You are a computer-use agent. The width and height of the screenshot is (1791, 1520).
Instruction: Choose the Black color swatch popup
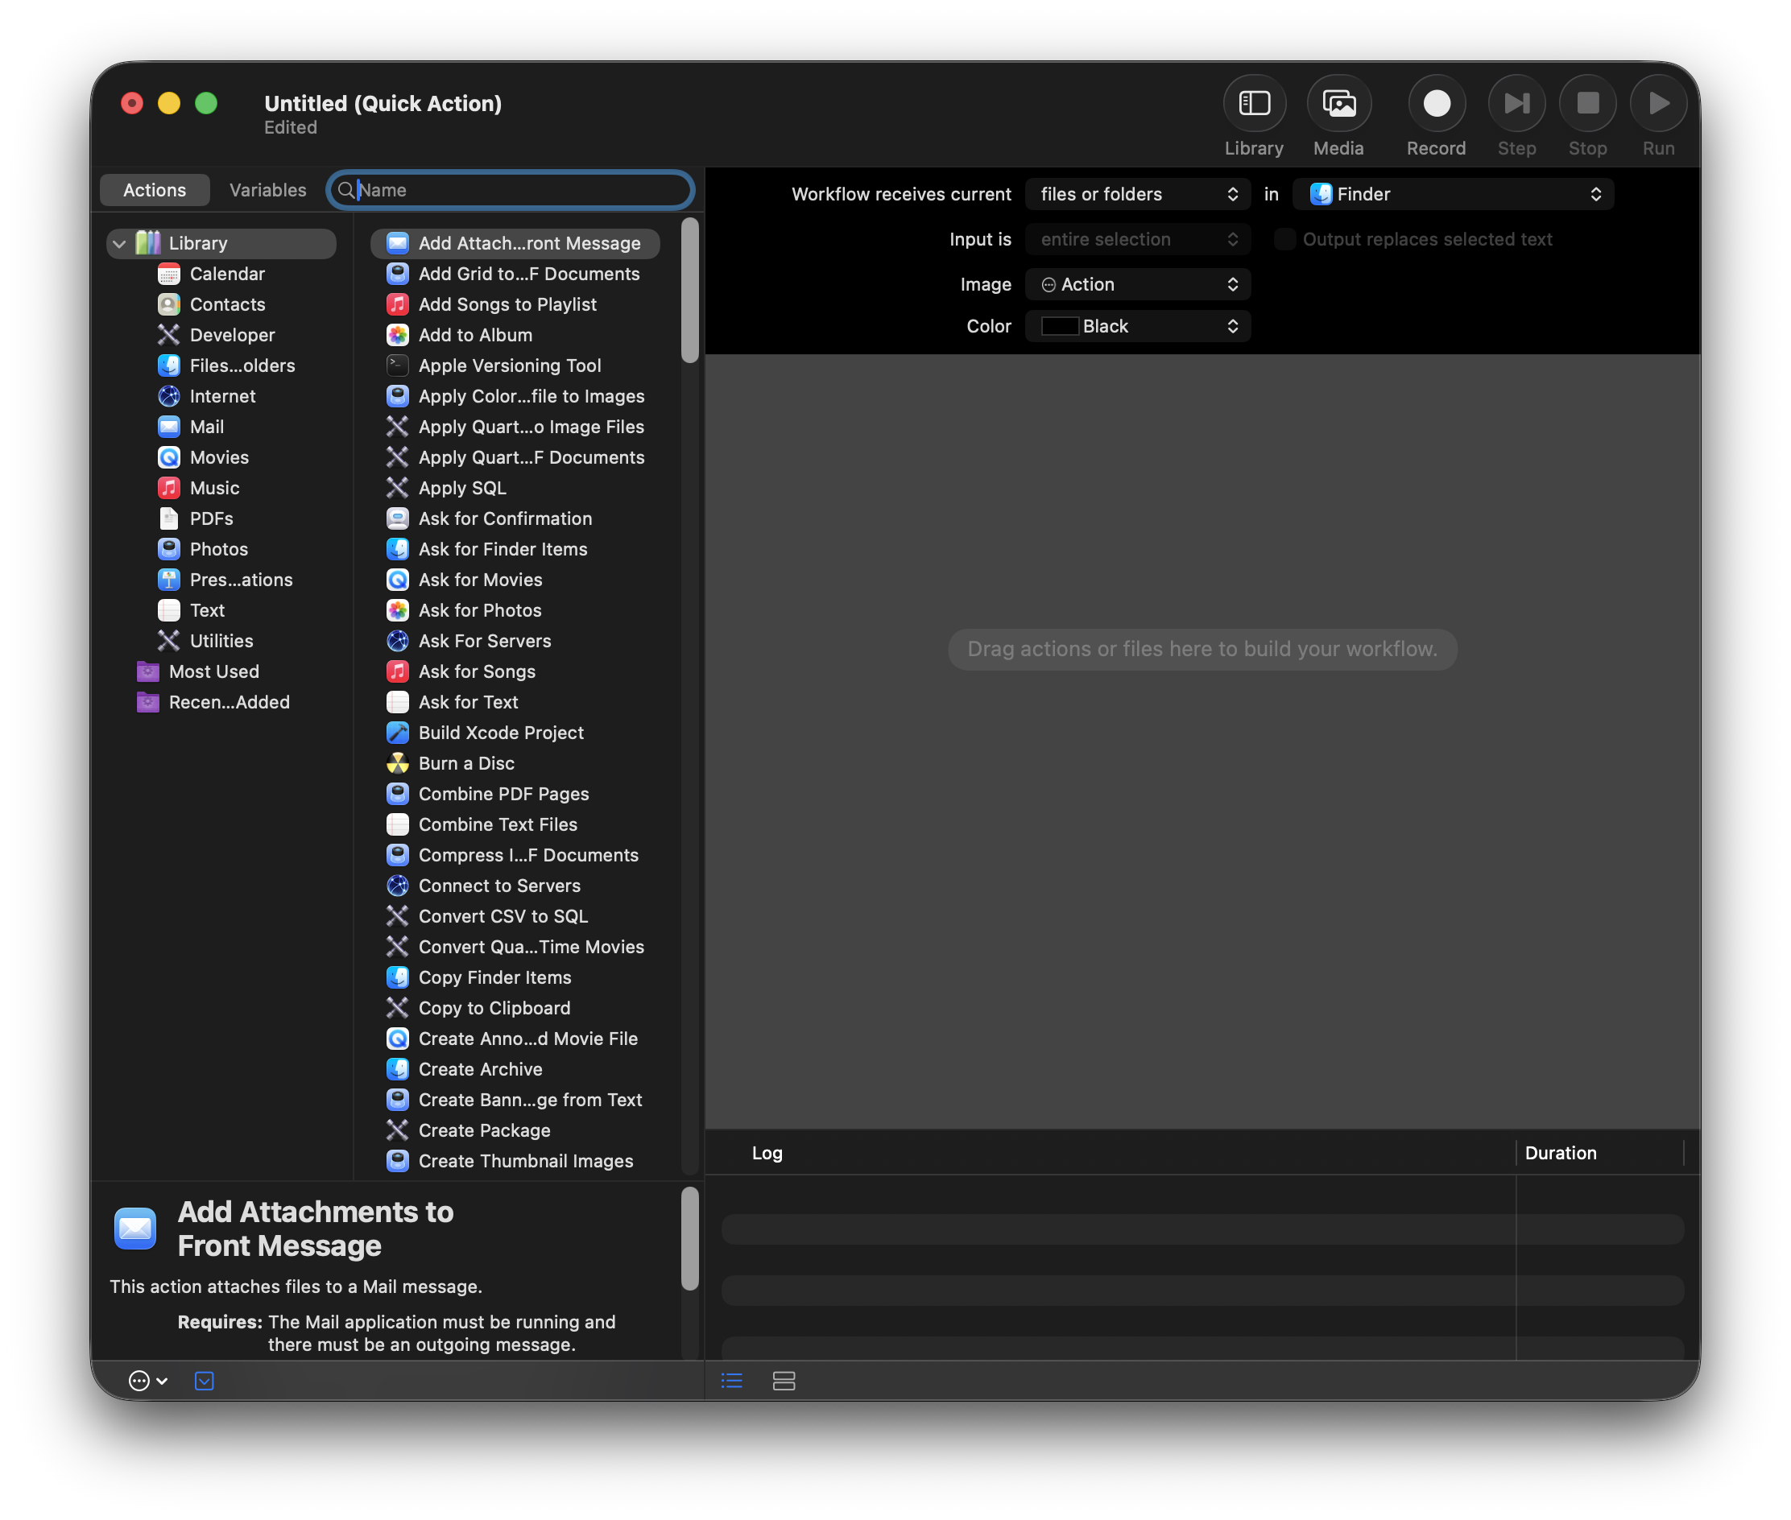pyautogui.click(x=1138, y=327)
